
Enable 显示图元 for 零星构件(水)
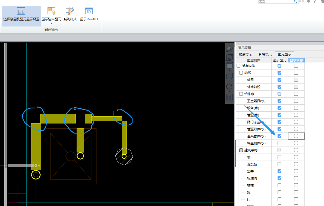point(279,143)
